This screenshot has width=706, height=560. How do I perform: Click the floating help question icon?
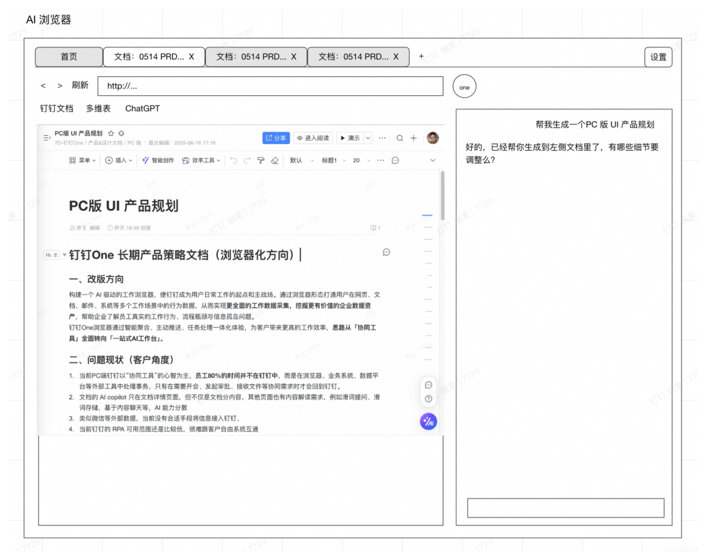click(x=429, y=399)
